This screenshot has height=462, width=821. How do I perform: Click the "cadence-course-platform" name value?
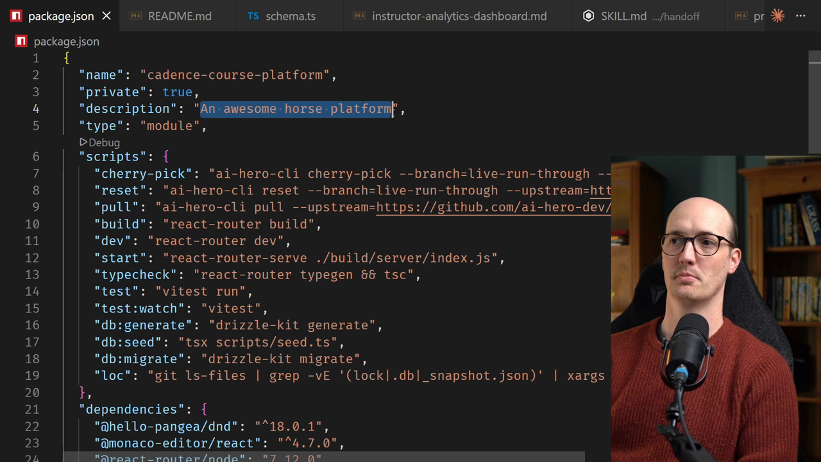235,75
